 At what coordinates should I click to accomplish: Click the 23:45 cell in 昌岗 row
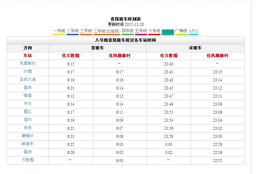click(169, 88)
